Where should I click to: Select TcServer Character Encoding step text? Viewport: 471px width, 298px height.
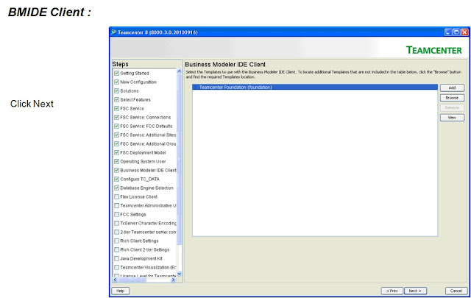[x=148, y=223]
